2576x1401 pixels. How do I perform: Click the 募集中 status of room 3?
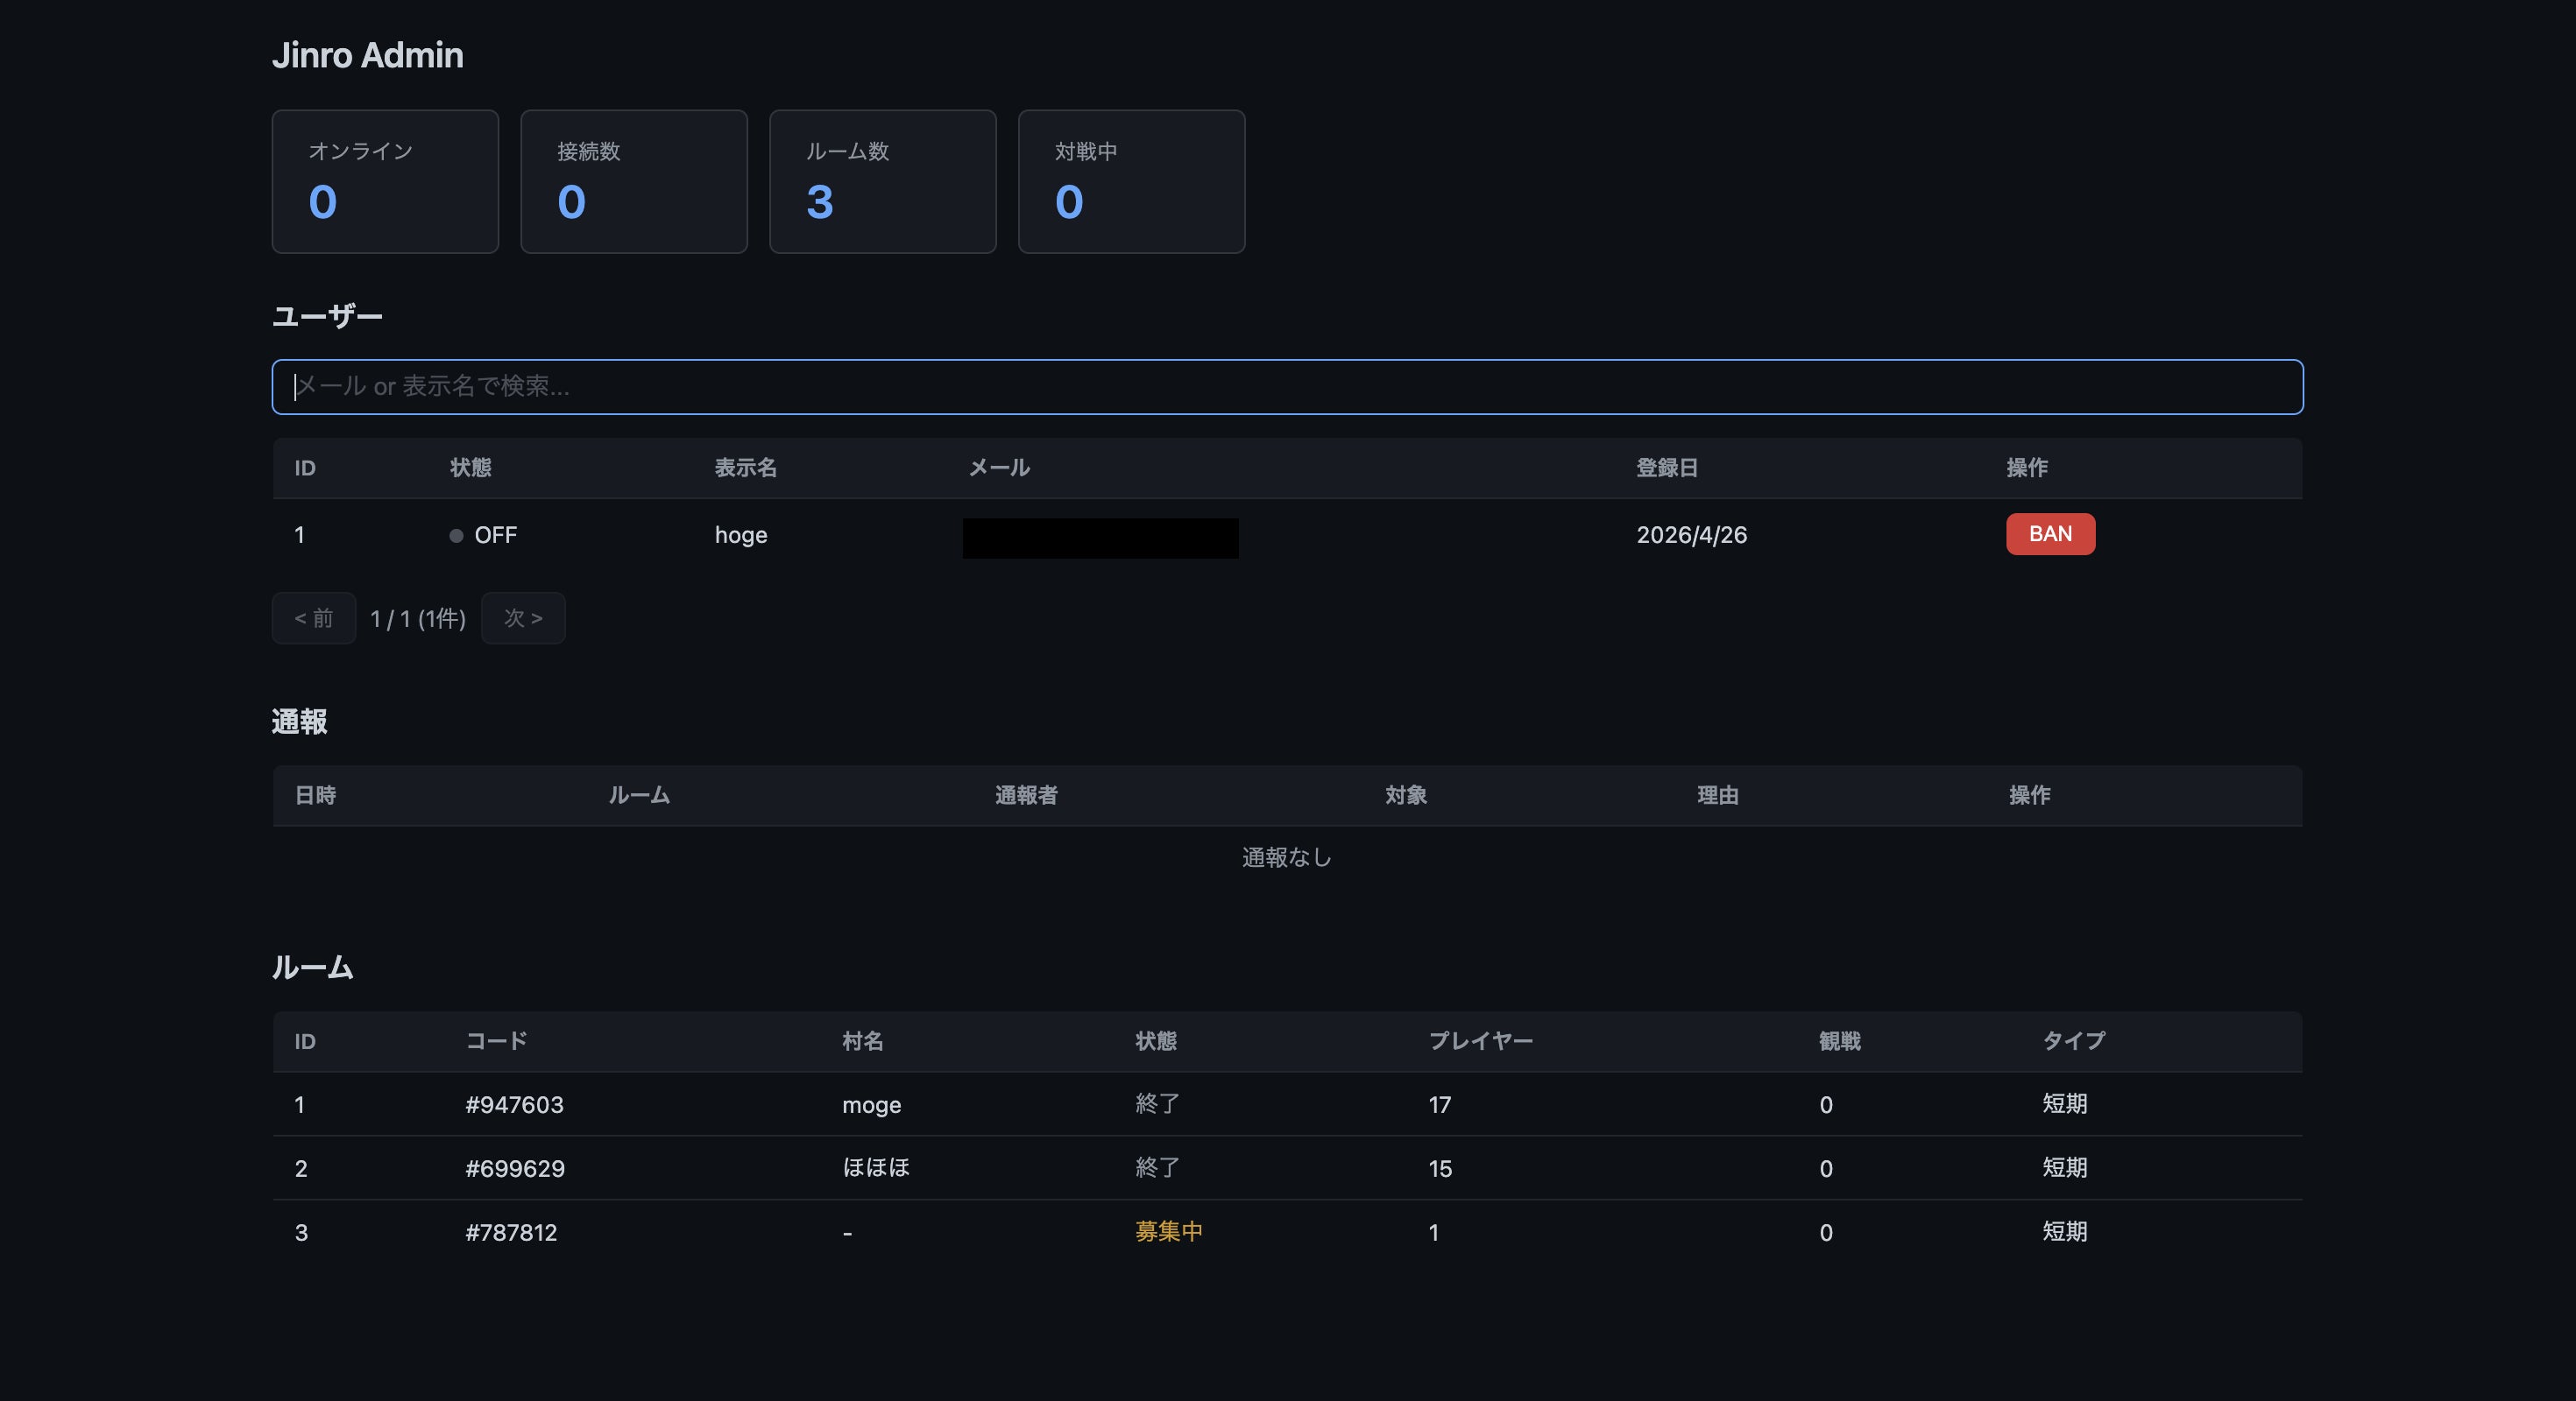coord(1168,1231)
